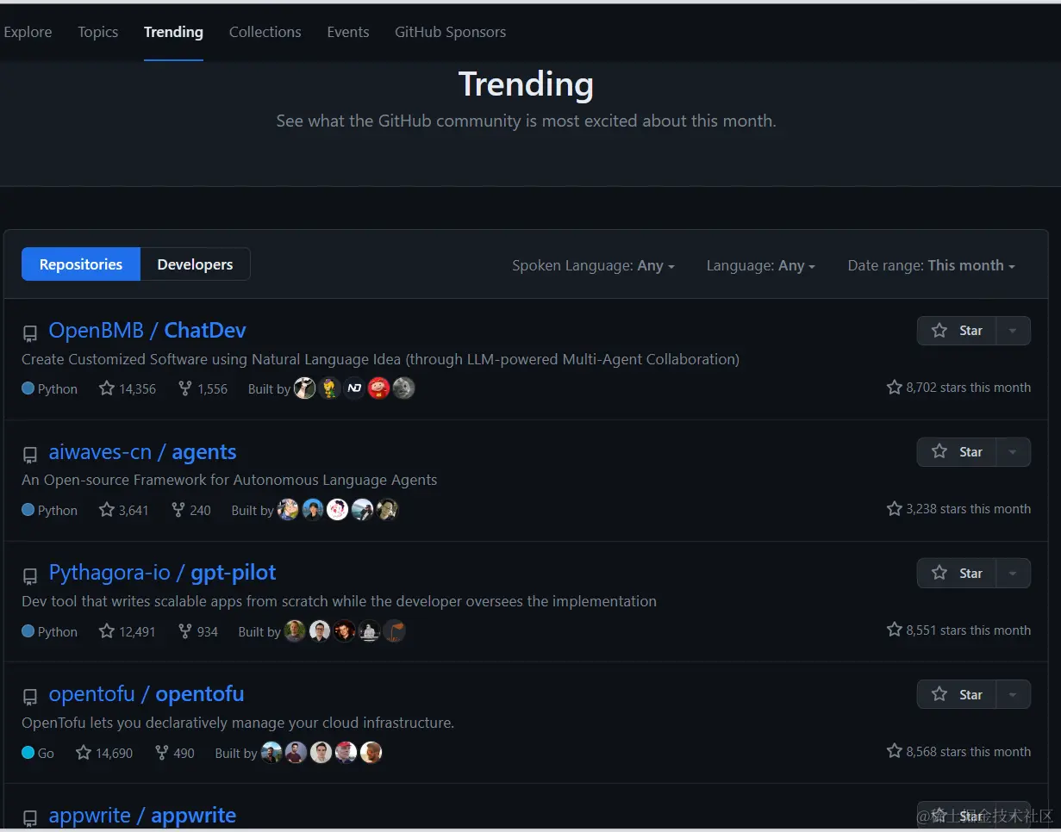The width and height of the screenshot is (1061, 832).
Task: Click the repo icon beside aiwaves-cn / agents
Action: (30, 455)
